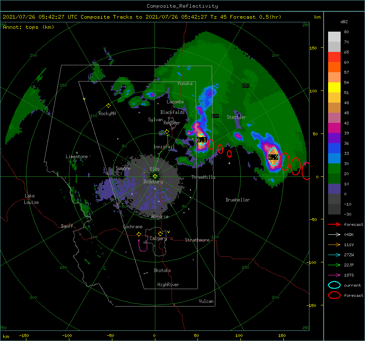
Task: Click the Didsbury town label
Action: [153, 182]
